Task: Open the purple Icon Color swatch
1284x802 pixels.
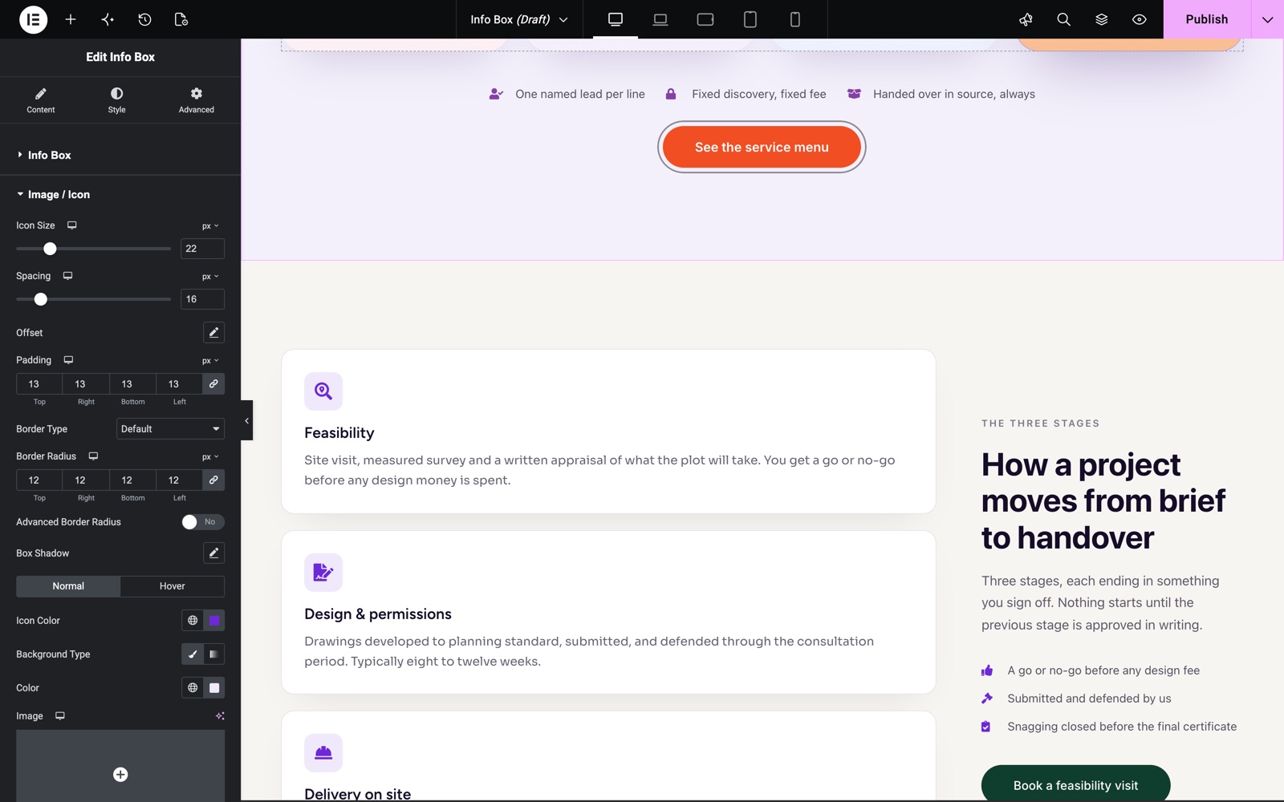Action: pos(214,621)
